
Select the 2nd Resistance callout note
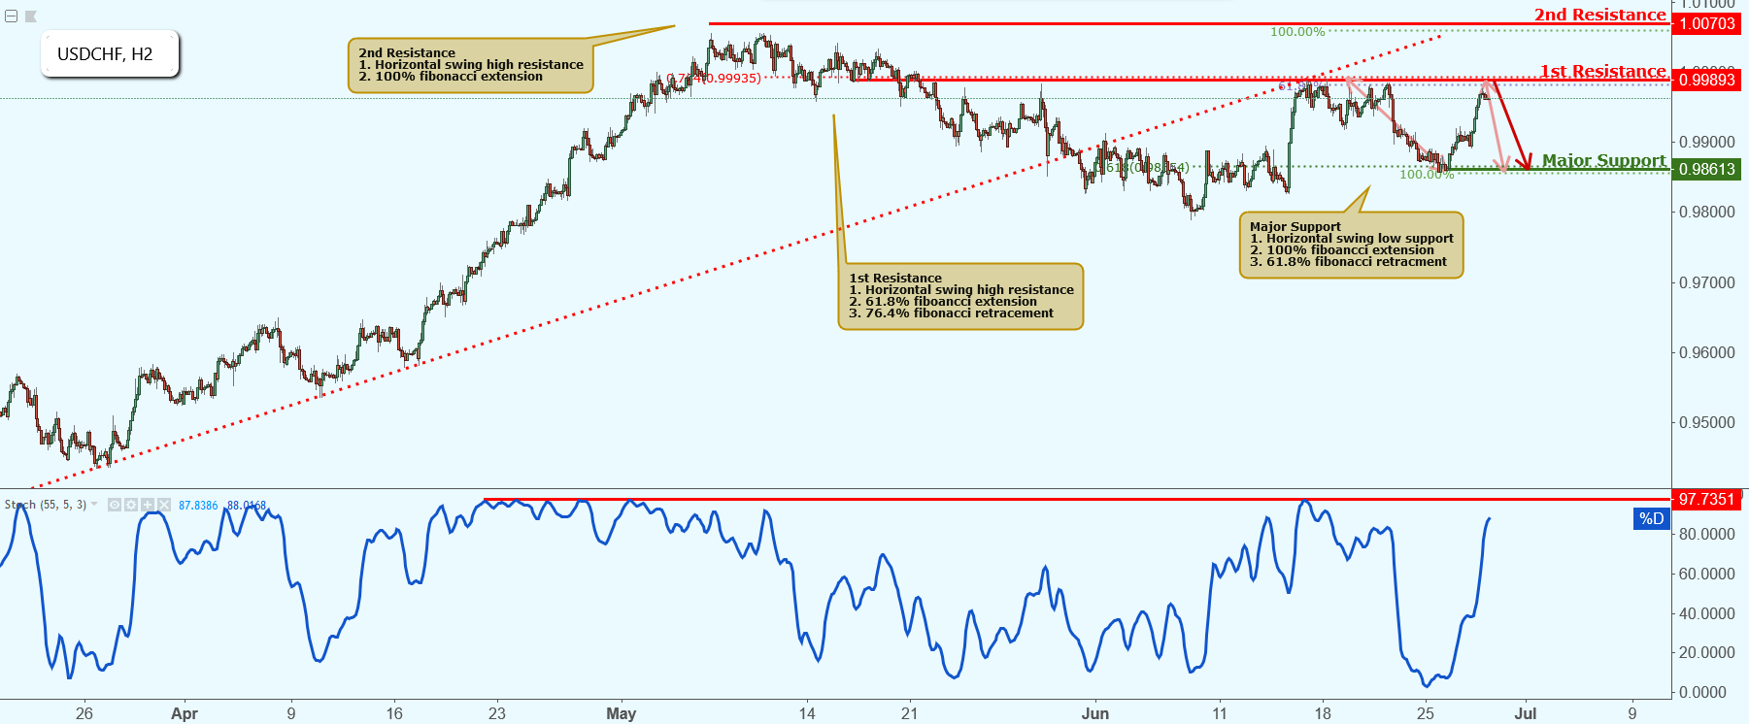point(470,66)
